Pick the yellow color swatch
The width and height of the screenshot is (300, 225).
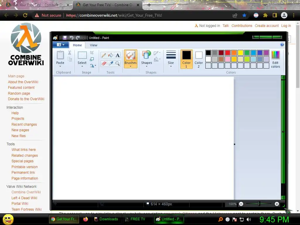point(241,53)
